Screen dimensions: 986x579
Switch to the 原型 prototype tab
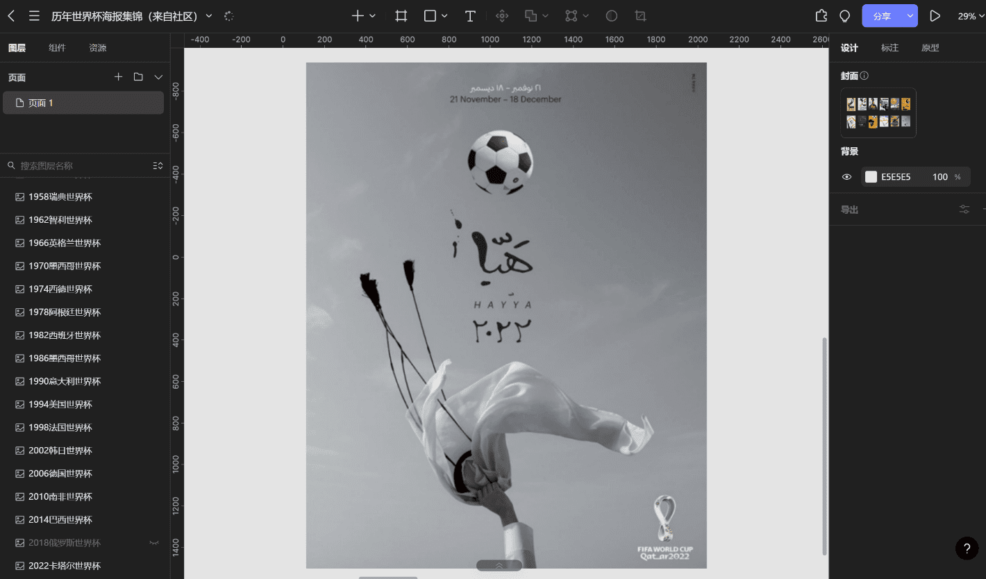[x=930, y=48]
